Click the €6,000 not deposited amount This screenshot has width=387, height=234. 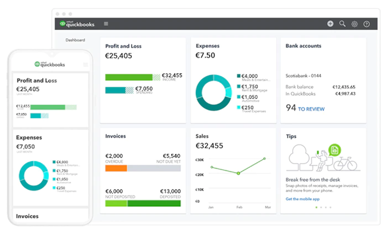(x=114, y=191)
